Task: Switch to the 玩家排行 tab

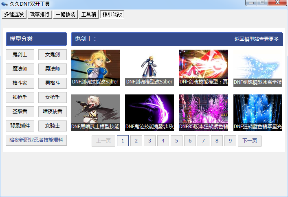Action: coord(40,14)
